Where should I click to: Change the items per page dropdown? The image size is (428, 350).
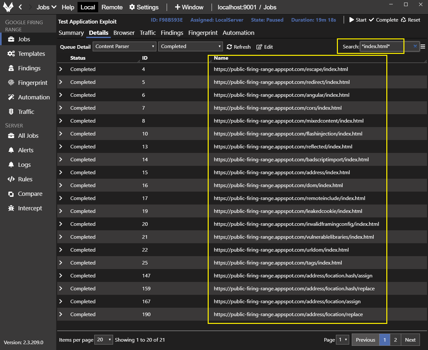click(x=103, y=340)
